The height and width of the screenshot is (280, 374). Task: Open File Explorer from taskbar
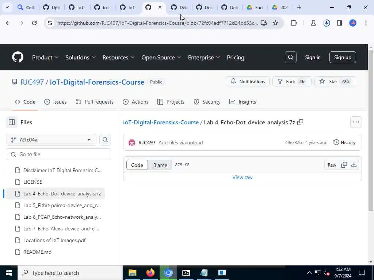coord(132,273)
